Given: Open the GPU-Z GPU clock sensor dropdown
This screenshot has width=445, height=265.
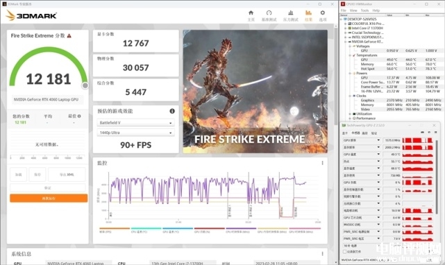Looking at the screenshot, I should pyautogui.click(x=378, y=140).
